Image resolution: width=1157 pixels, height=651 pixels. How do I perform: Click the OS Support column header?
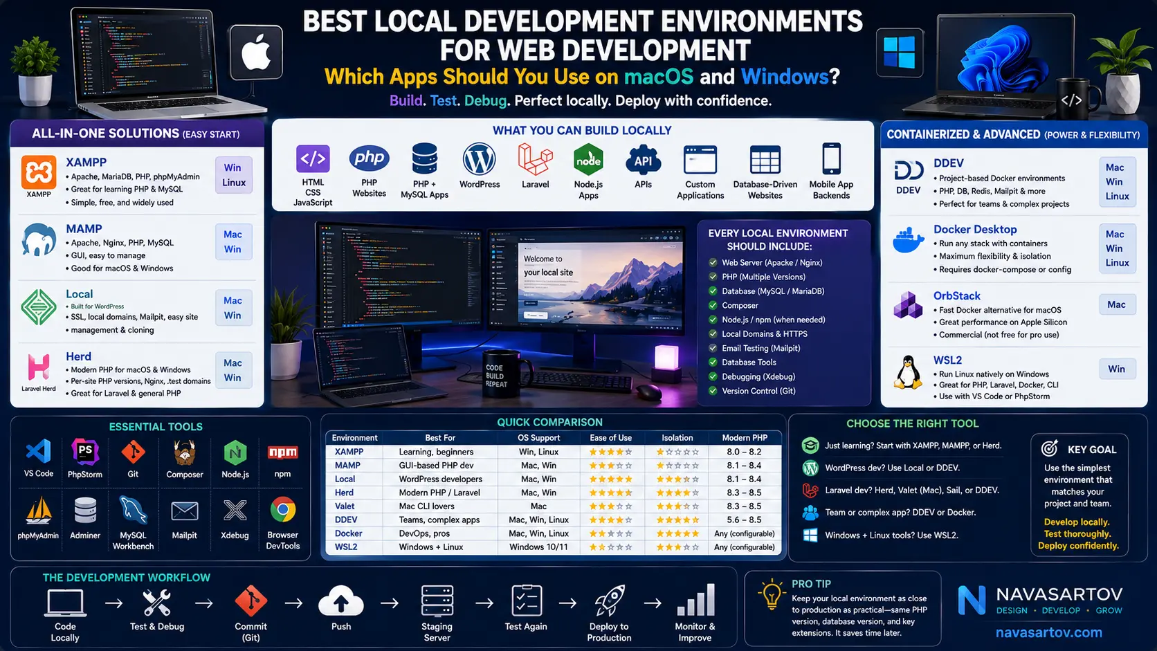pos(538,438)
